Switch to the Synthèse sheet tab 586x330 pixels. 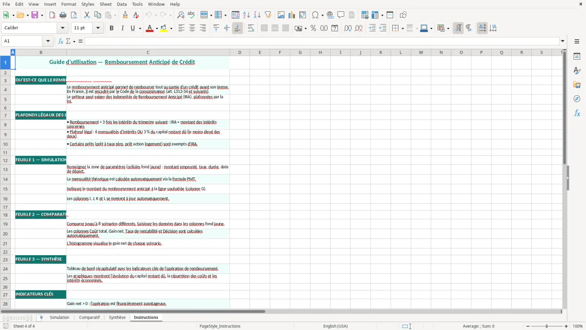[x=117, y=317]
